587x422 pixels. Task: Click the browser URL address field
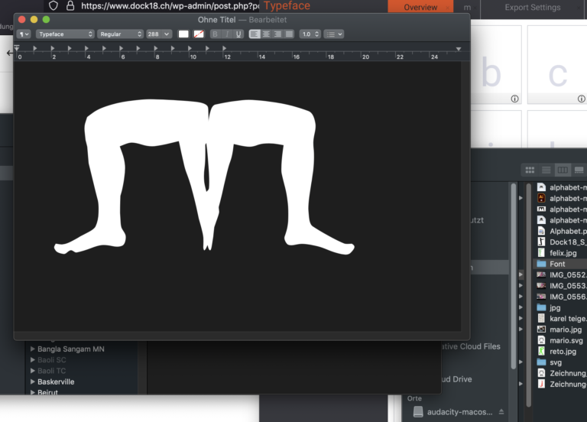pos(168,5)
